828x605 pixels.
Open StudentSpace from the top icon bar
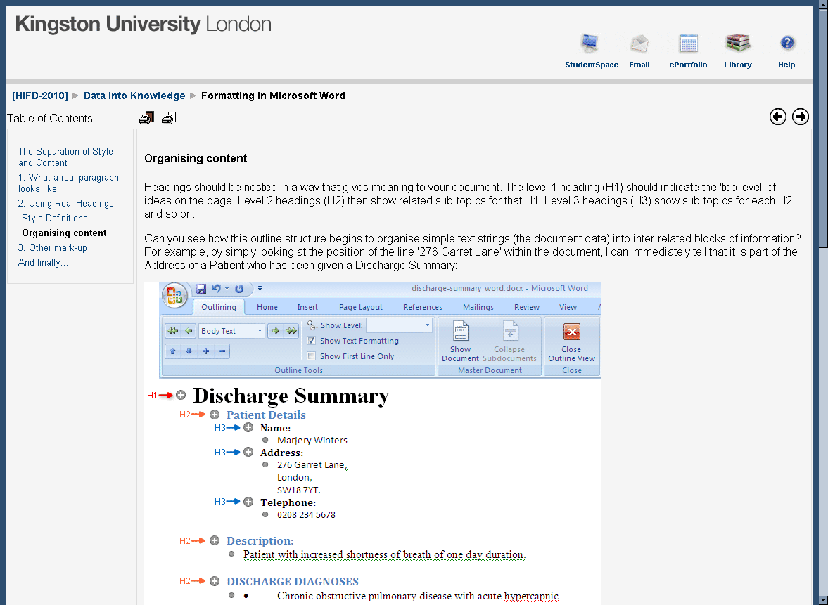[x=590, y=44]
